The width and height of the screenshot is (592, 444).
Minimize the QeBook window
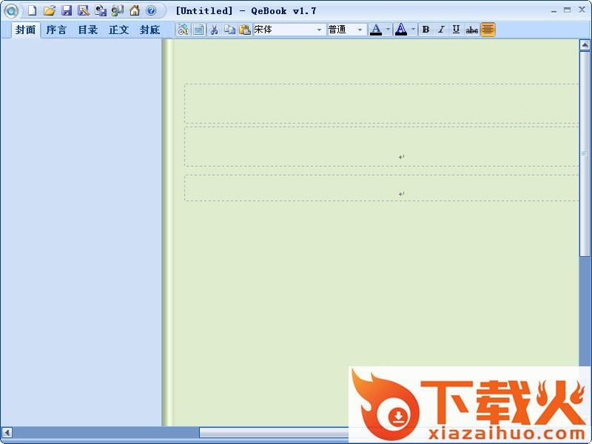[554, 10]
